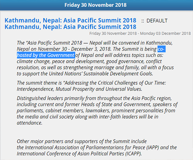Click the highlighted "hosted by the Government" text

click(46, 55)
